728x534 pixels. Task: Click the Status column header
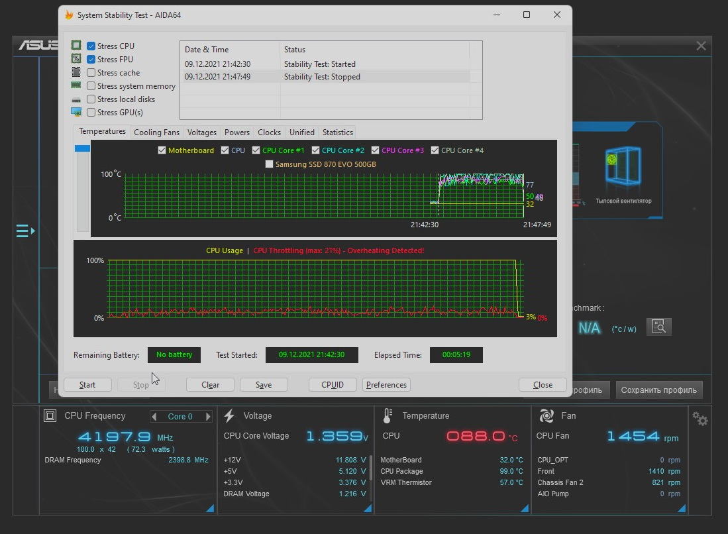[x=375, y=49]
